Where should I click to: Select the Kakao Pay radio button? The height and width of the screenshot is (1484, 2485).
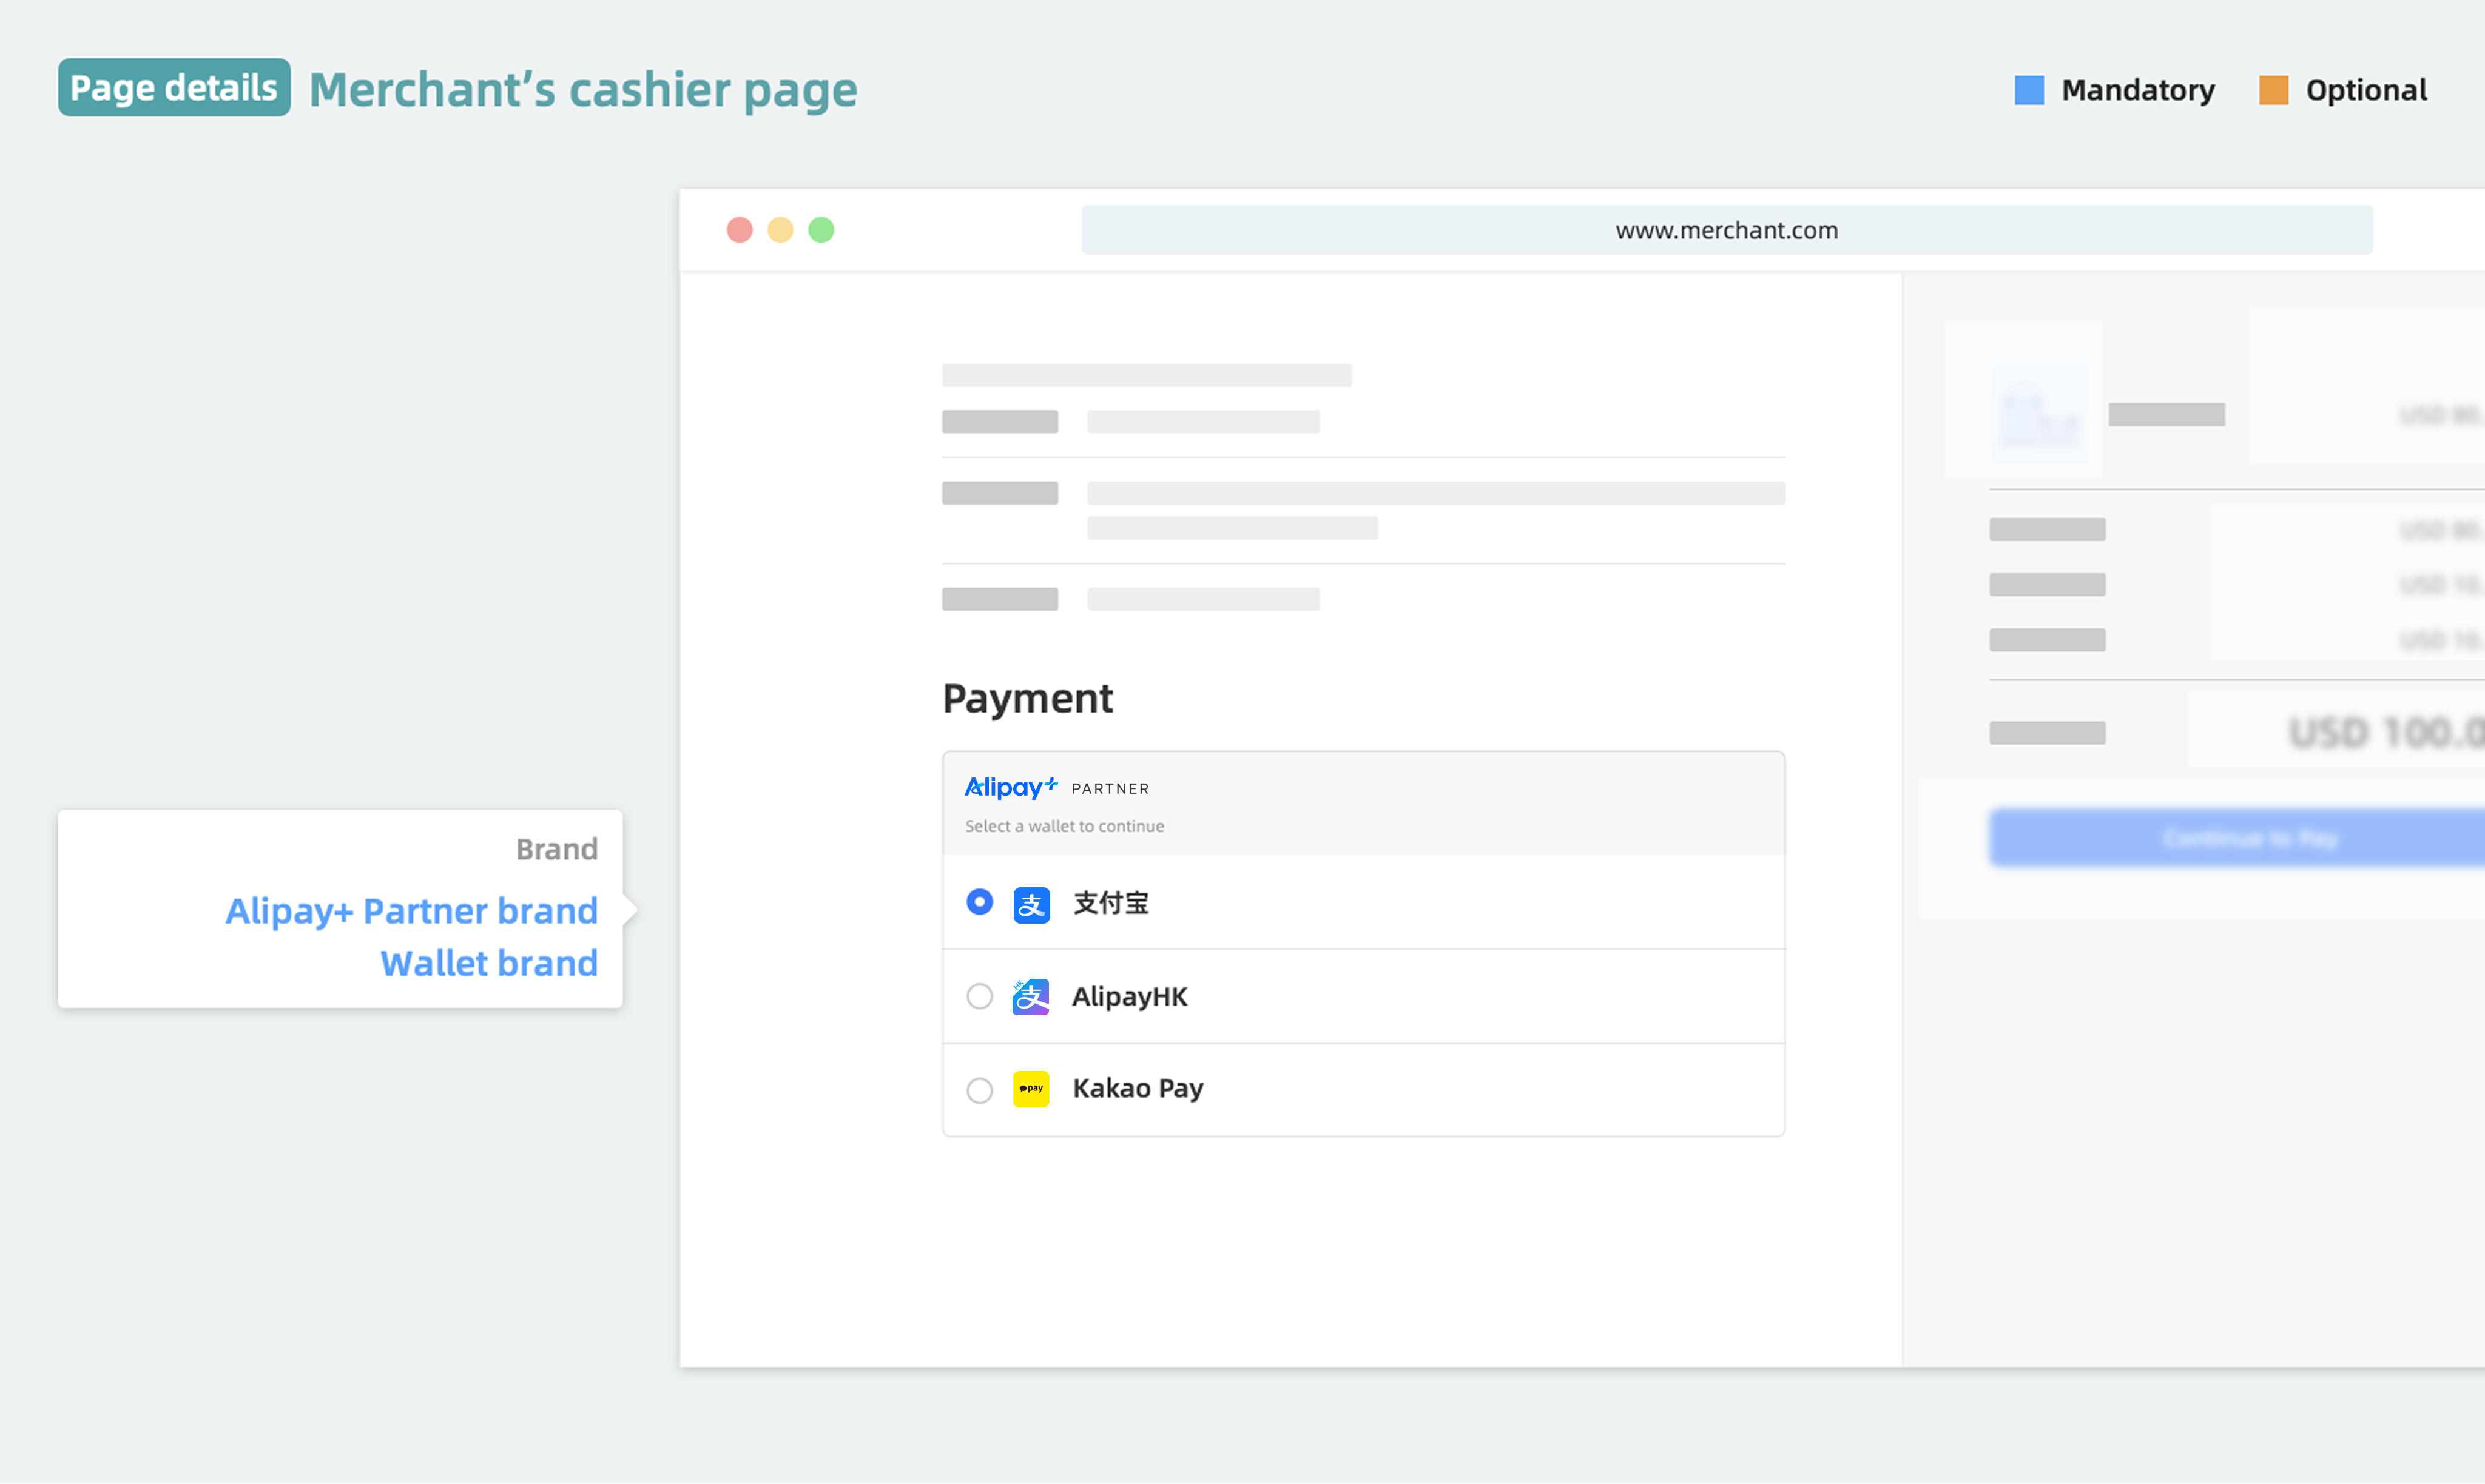click(x=979, y=1090)
